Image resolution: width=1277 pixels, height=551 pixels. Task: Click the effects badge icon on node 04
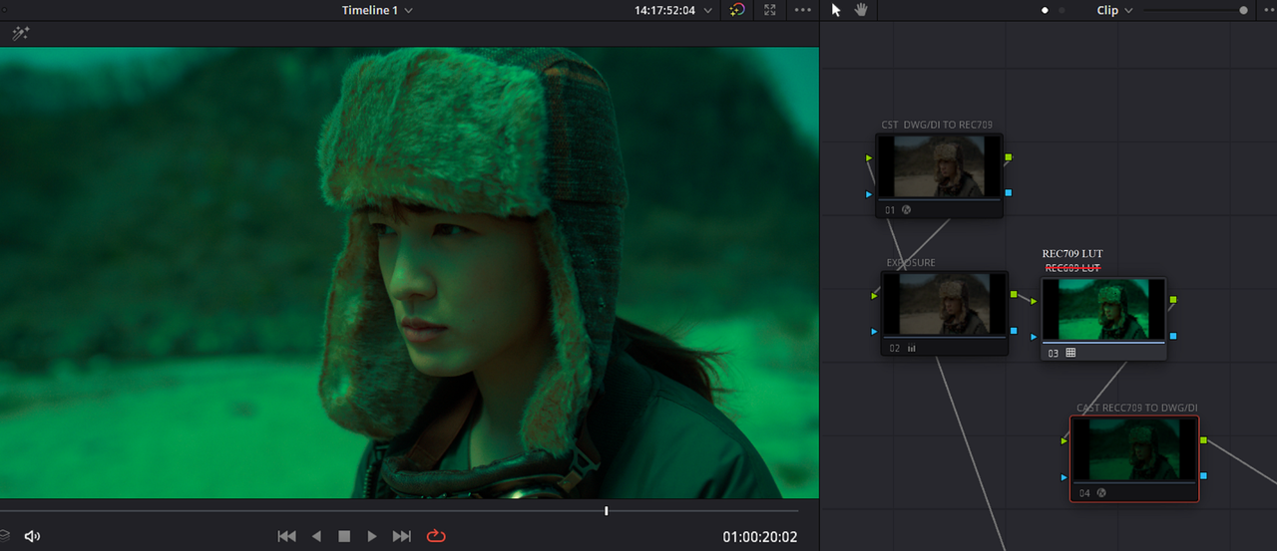pos(1101,492)
